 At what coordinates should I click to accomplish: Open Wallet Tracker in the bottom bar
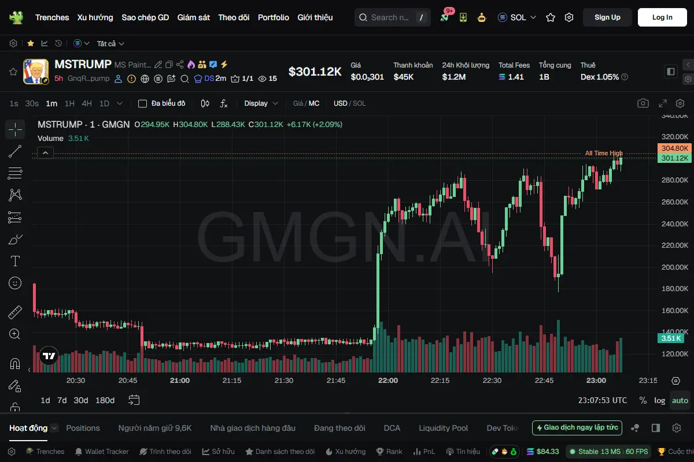click(x=102, y=452)
